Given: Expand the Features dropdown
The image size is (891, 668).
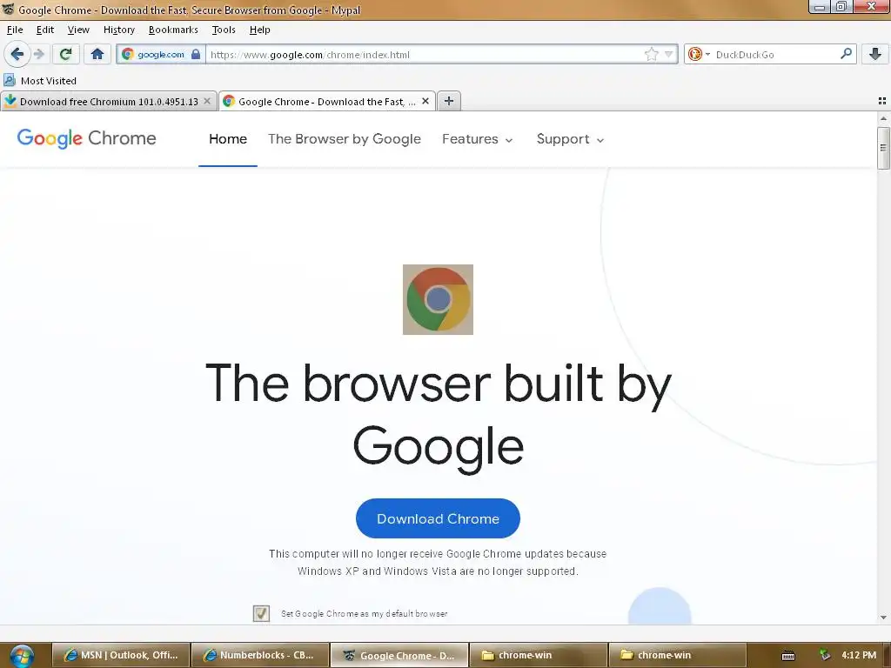Looking at the screenshot, I should coord(478,139).
